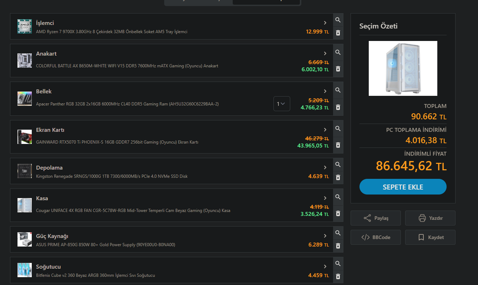
Task: Click the AMD Ryzen processor thumbnail
Action: [25, 26]
